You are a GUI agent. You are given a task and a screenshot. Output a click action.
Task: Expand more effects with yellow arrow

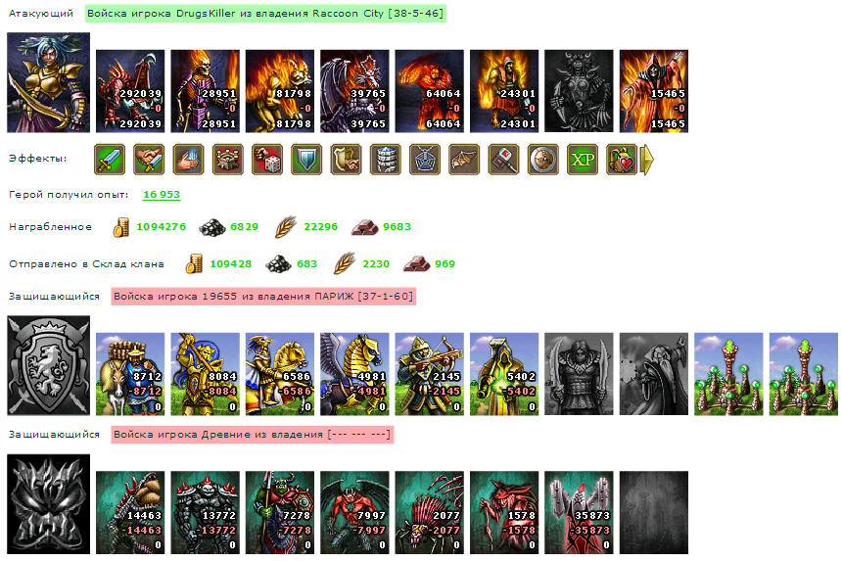[x=647, y=160]
